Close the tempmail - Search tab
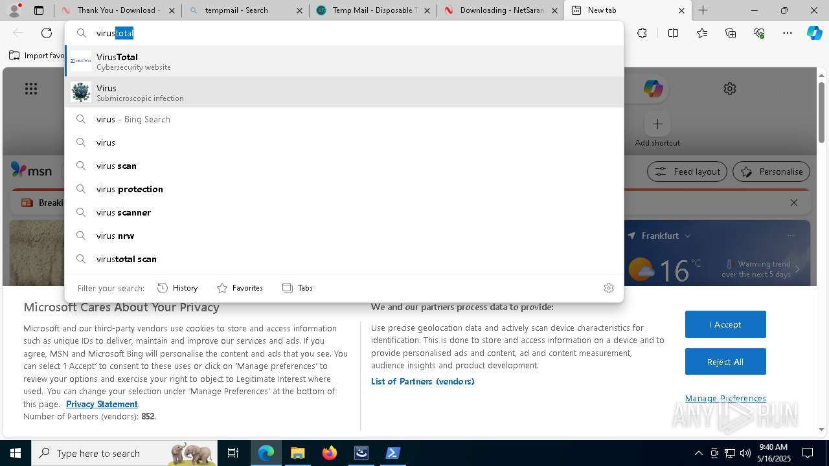Viewport: 829px width, 466px height. 299,10
